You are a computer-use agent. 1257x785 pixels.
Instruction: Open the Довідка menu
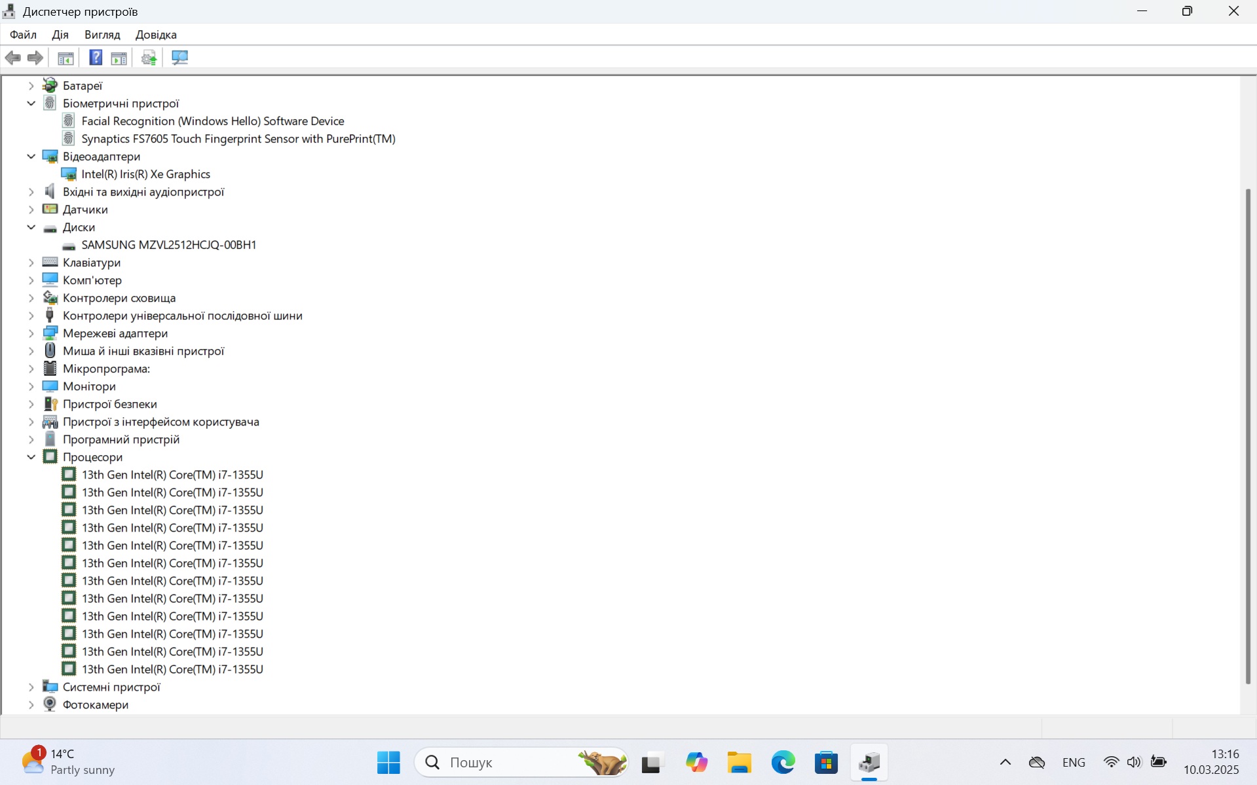[156, 35]
